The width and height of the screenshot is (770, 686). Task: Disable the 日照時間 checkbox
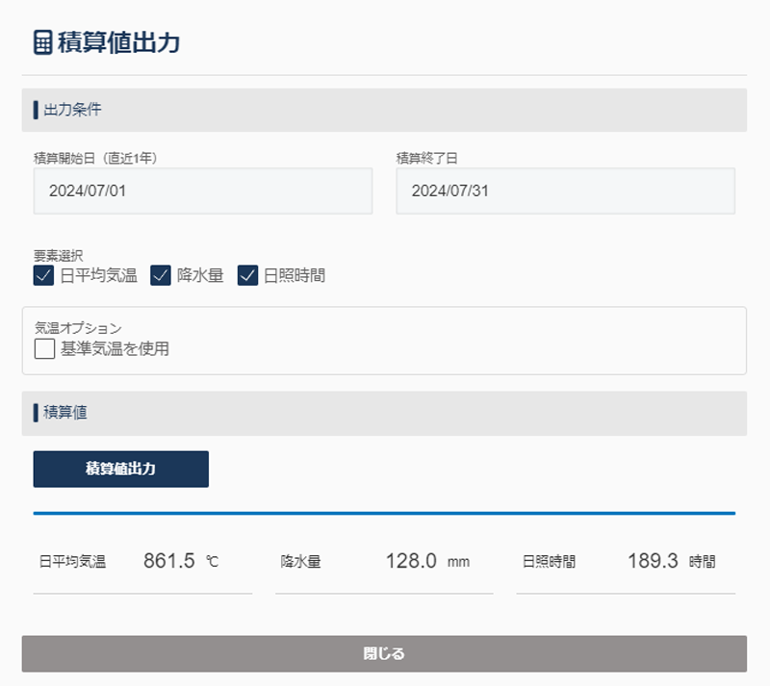click(248, 276)
